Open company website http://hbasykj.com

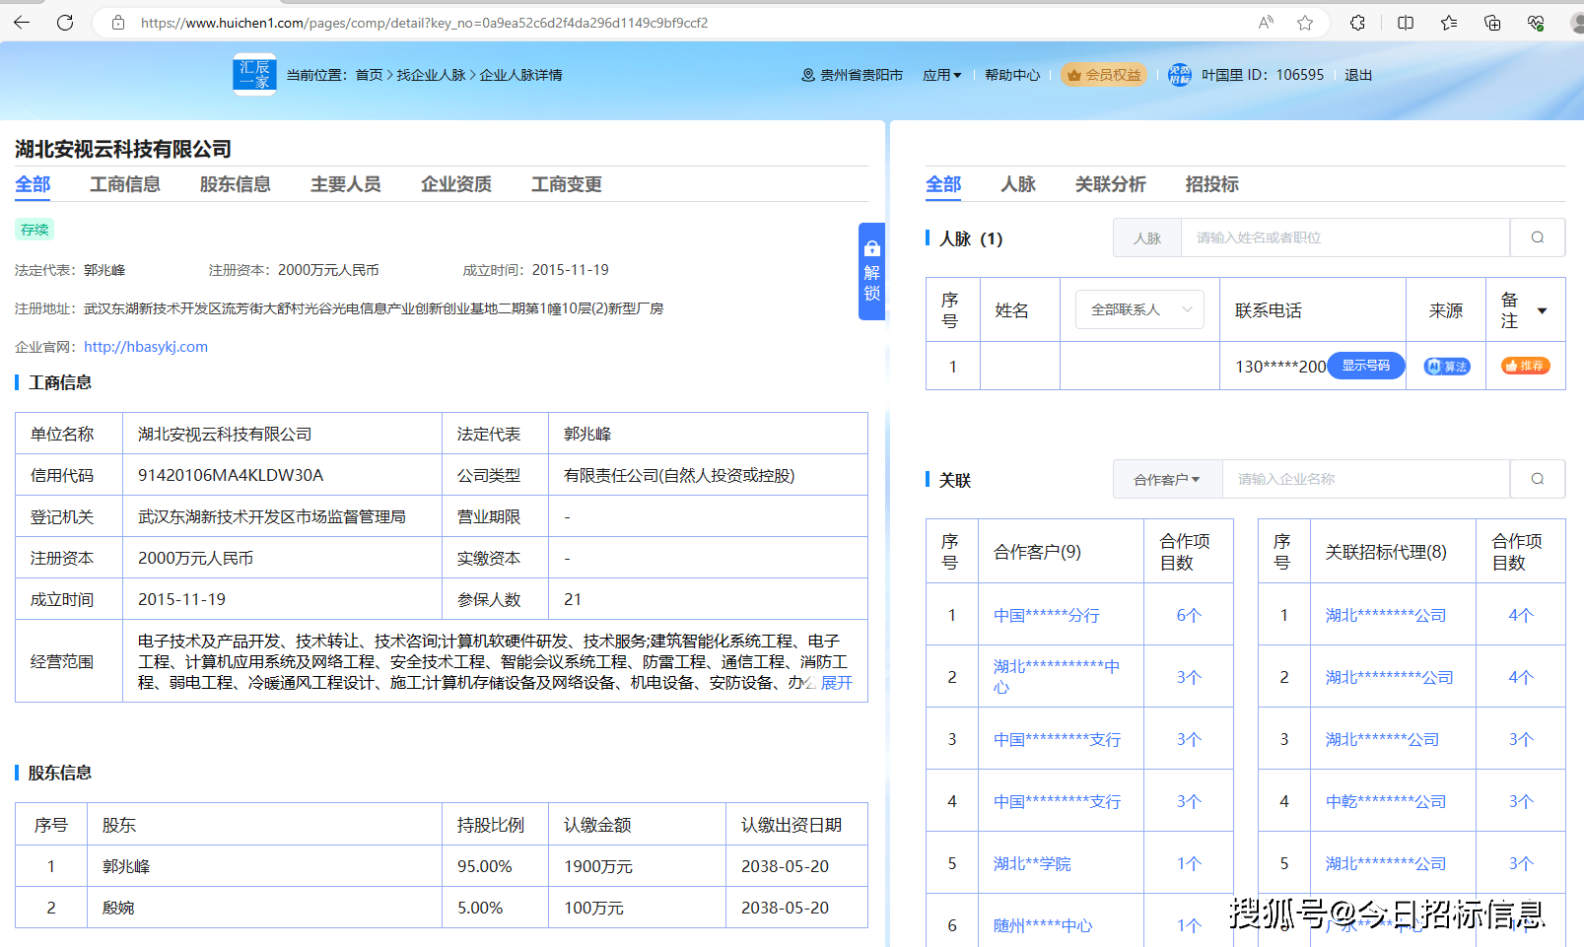pos(146,347)
